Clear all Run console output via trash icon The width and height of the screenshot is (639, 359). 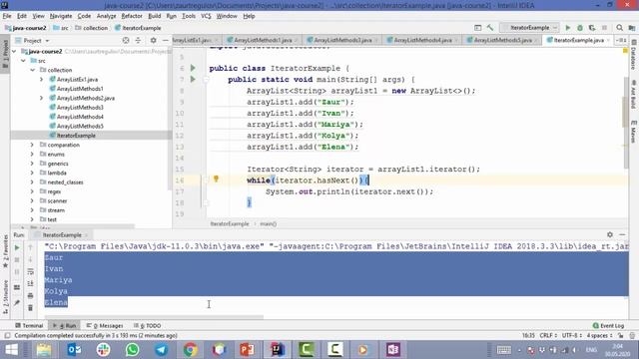tap(30, 308)
